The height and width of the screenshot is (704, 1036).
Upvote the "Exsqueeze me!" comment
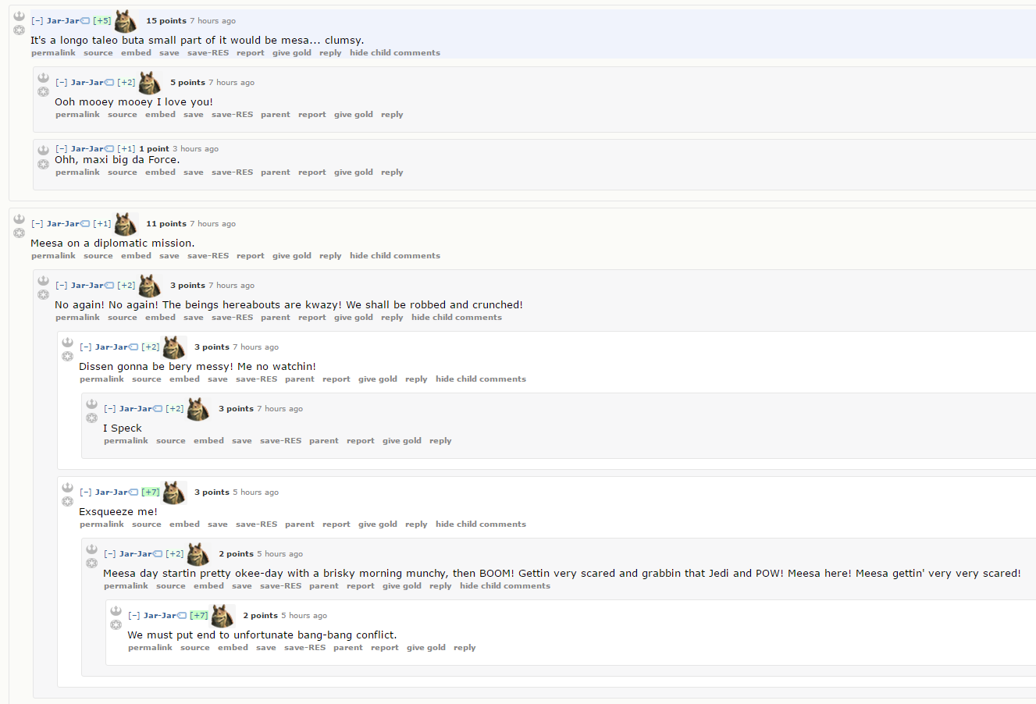pos(68,488)
